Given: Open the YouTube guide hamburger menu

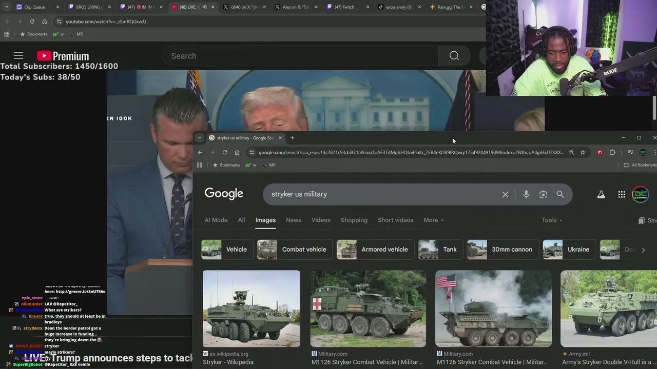Looking at the screenshot, I should click(x=18, y=56).
